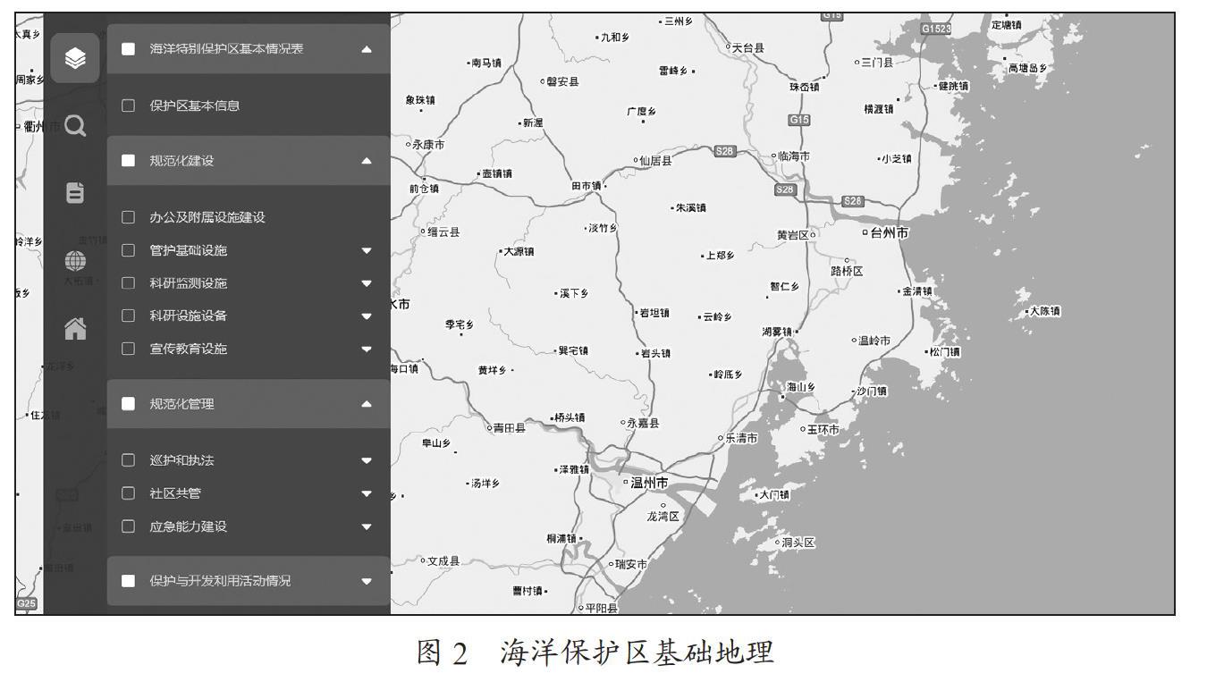This screenshot has height=682, width=1207.
Task: Select the 办公及附属设施建设 label
Action: click(207, 217)
